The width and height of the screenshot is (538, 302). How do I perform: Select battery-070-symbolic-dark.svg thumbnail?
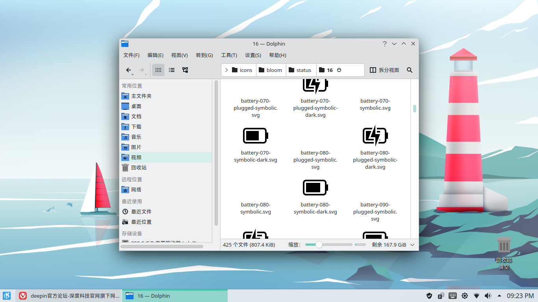pos(256,136)
